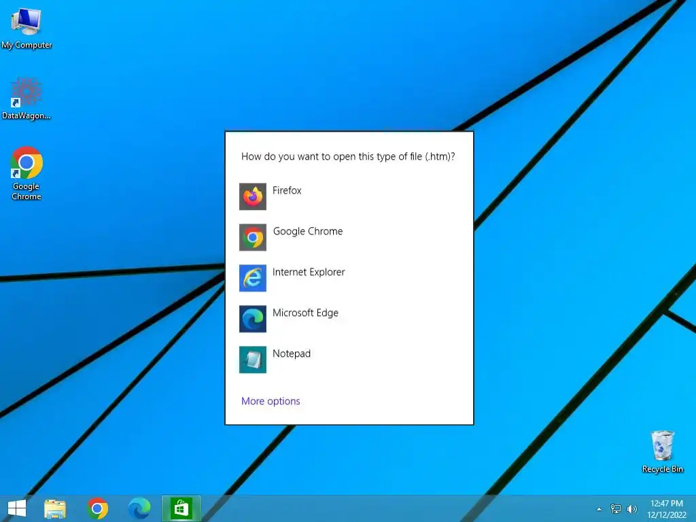Select the Recycle Bin desktop icon
This screenshot has height=522, width=696.
point(662,451)
